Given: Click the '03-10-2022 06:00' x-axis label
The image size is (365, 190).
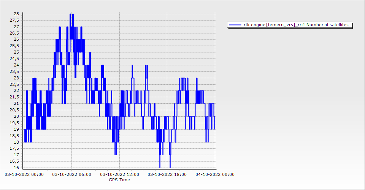Looking at the screenshot, I should tap(71, 175).
